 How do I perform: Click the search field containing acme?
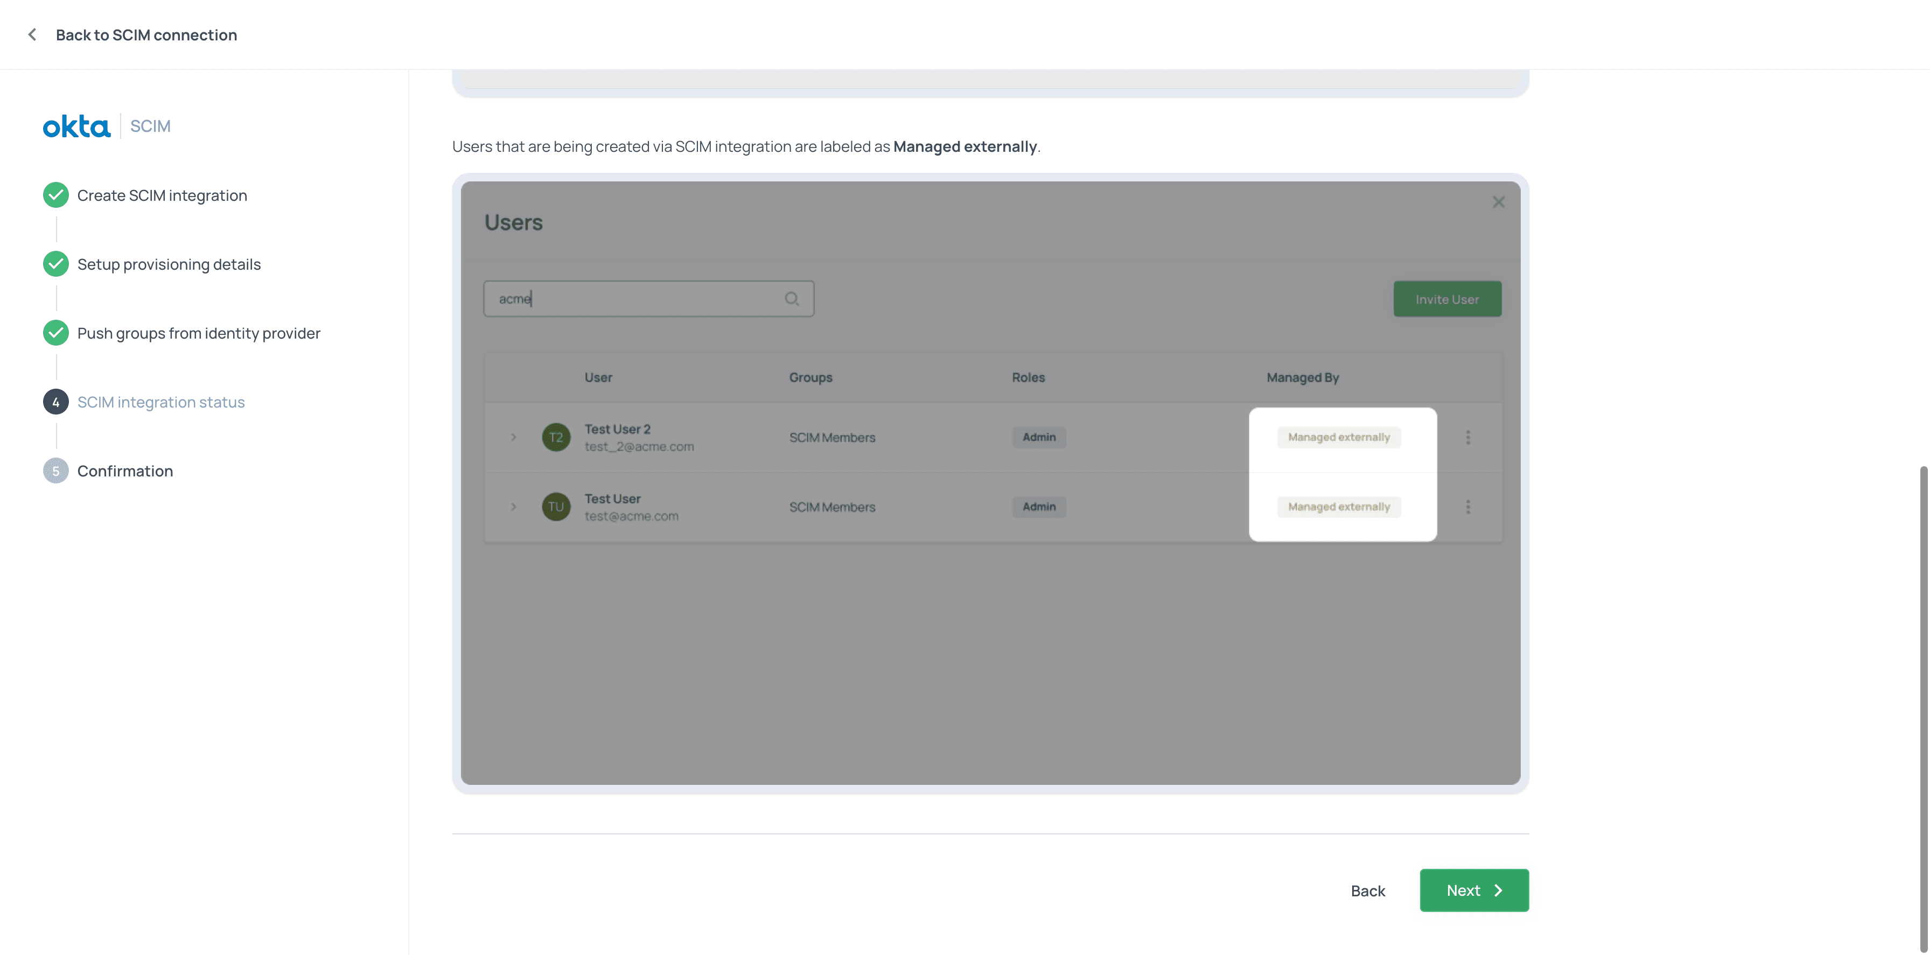tap(649, 299)
